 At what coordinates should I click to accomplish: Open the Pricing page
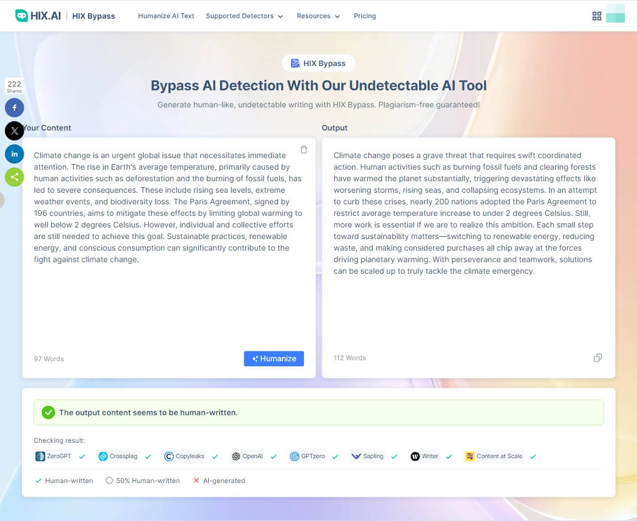coord(364,16)
